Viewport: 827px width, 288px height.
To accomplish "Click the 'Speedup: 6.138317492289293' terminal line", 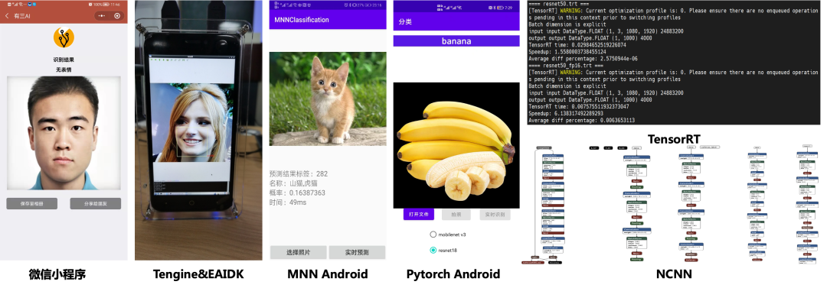I will [x=566, y=114].
